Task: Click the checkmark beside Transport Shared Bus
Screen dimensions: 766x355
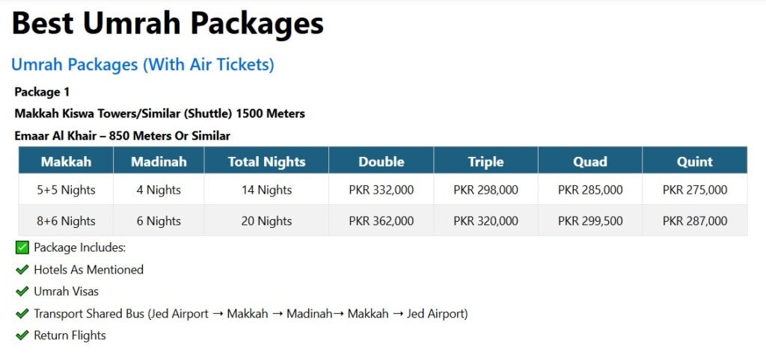Action: pos(22,313)
